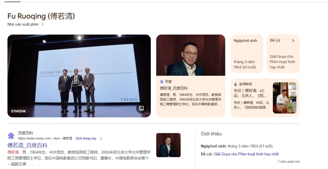This screenshot has width=328, height=169.
Task: Select the Ngày/nơi sinh info card
Action: coord(247,54)
